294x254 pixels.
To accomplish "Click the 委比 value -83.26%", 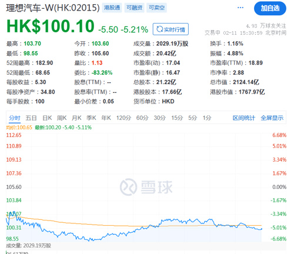I will point(102,73).
